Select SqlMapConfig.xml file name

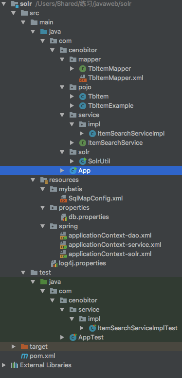96,198
